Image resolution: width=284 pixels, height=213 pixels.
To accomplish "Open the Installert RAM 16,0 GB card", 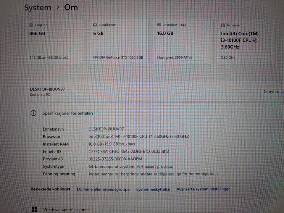I will [183, 41].
